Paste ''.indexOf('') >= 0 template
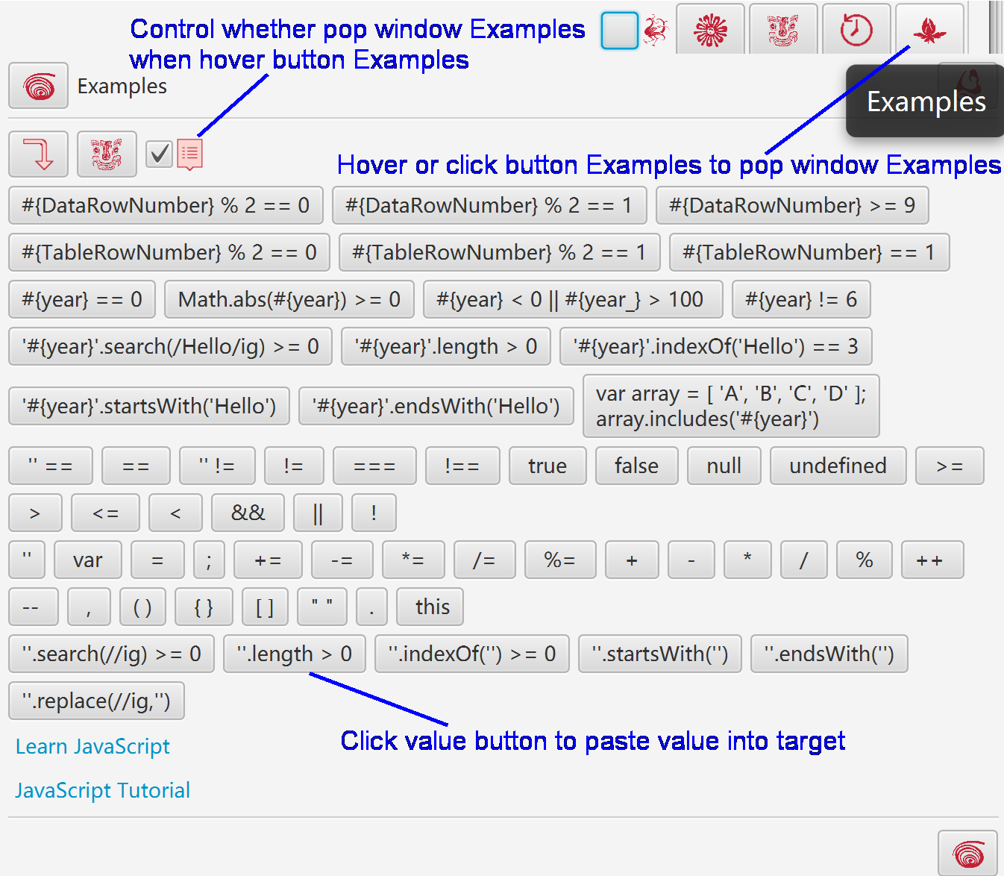1004x876 pixels. (472, 654)
